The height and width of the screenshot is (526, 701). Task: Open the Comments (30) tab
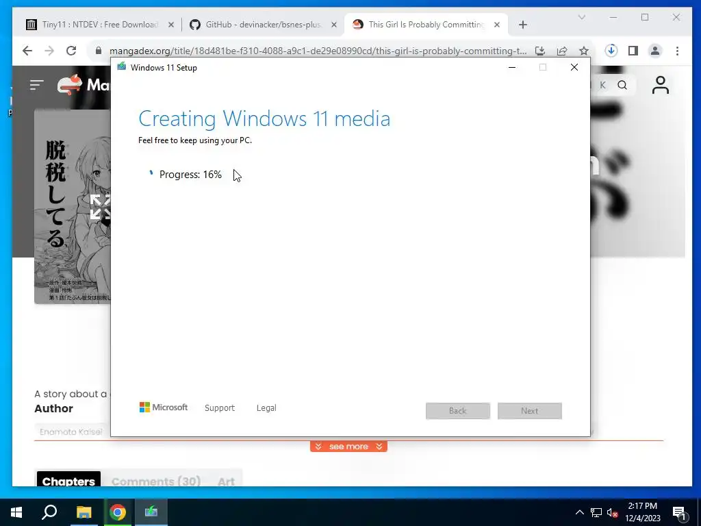coord(156,481)
